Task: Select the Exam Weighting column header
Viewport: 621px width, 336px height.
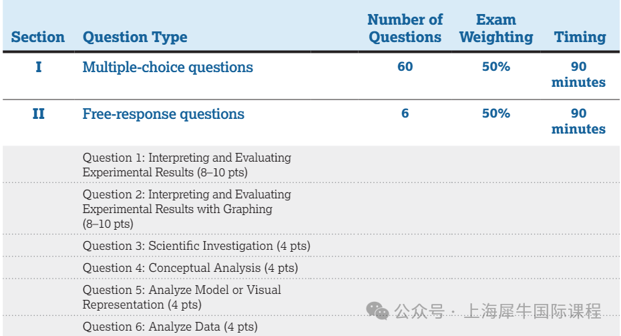Action: [495, 29]
